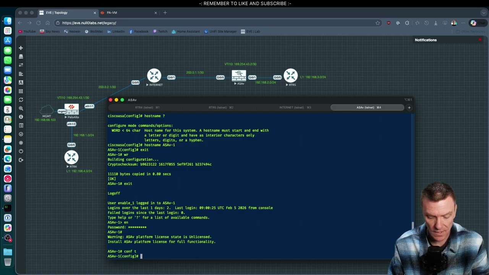The height and width of the screenshot is (275, 489).
Task: Bookmark page with star in address bar
Action: pos(378,23)
